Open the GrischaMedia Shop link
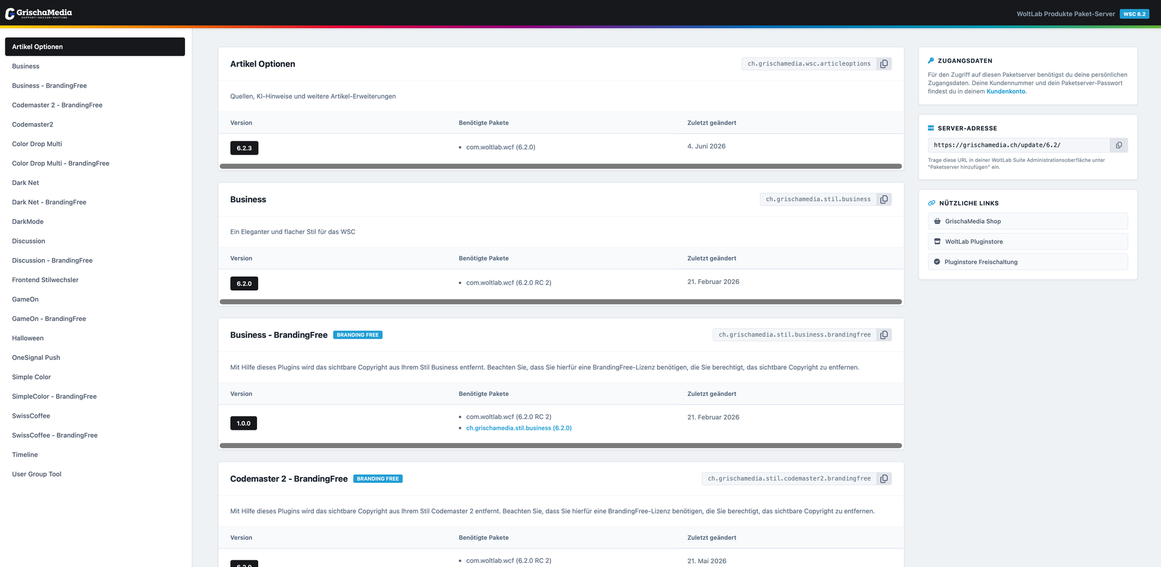Screen dimensions: 1161x567 [x=1027, y=221]
